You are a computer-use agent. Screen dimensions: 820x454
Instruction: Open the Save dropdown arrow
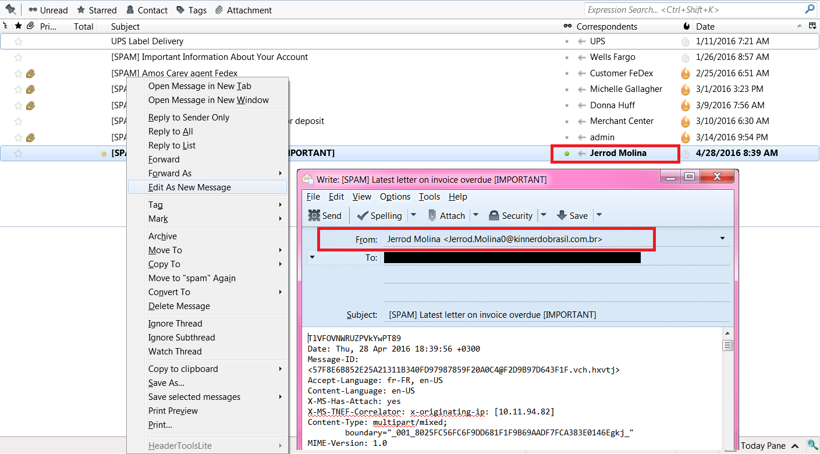[x=599, y=215]
